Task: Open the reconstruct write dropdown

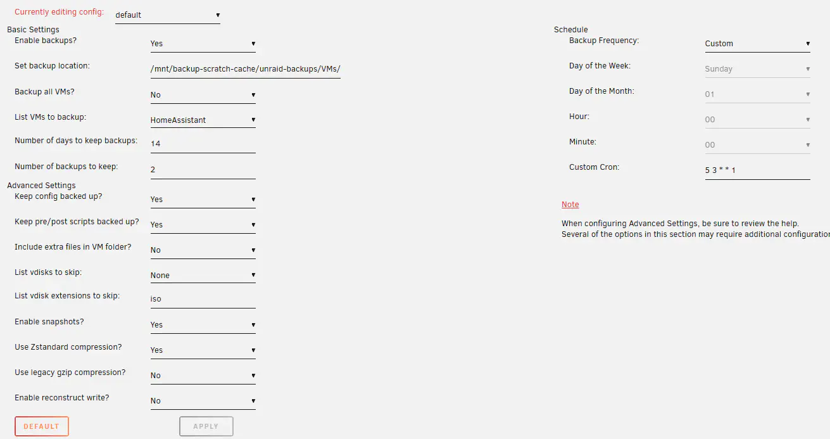Action: [x=203, y=400]
